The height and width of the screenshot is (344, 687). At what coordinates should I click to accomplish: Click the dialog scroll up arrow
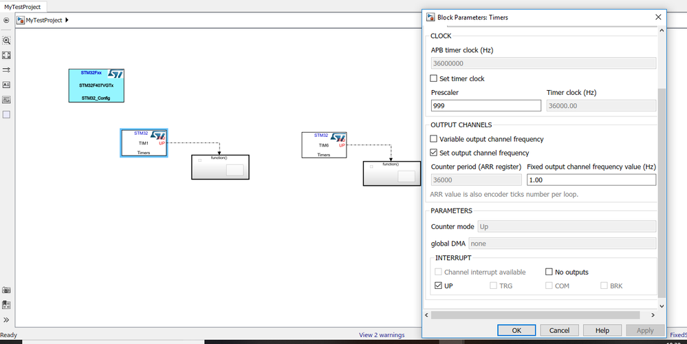[662, 31]
